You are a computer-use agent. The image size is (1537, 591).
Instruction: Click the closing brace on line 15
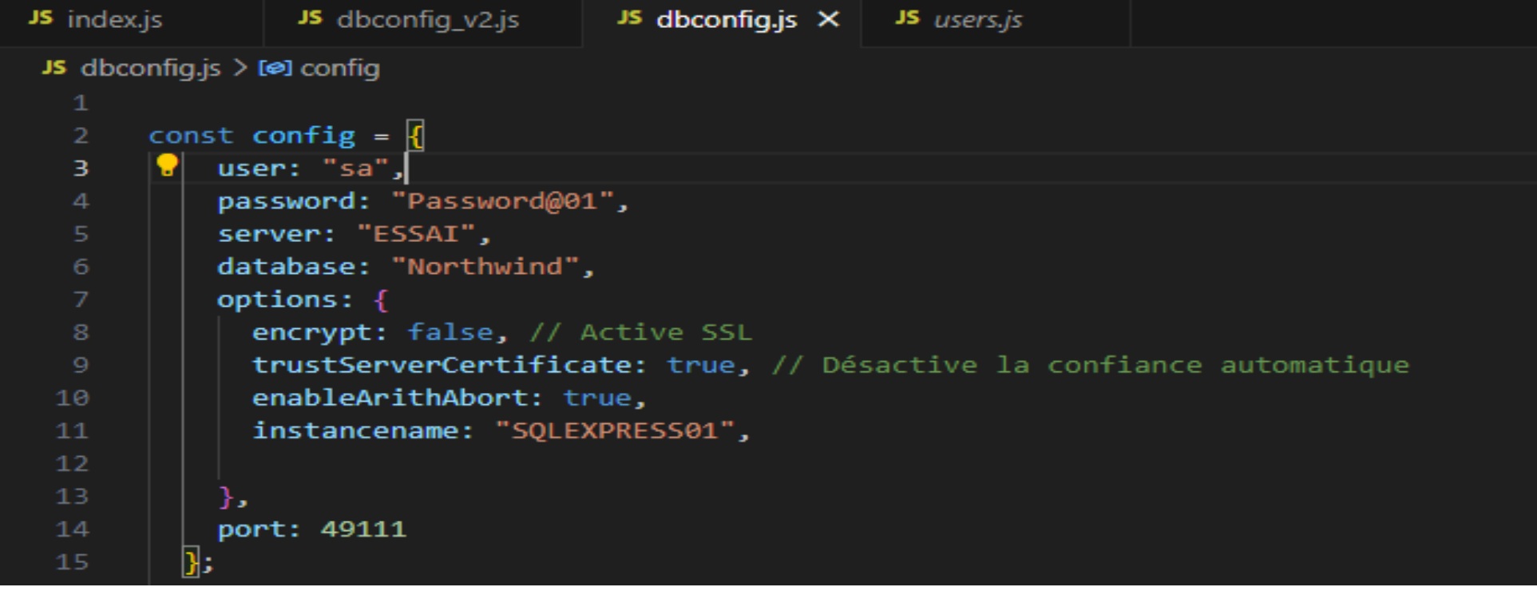click(191, 562)
